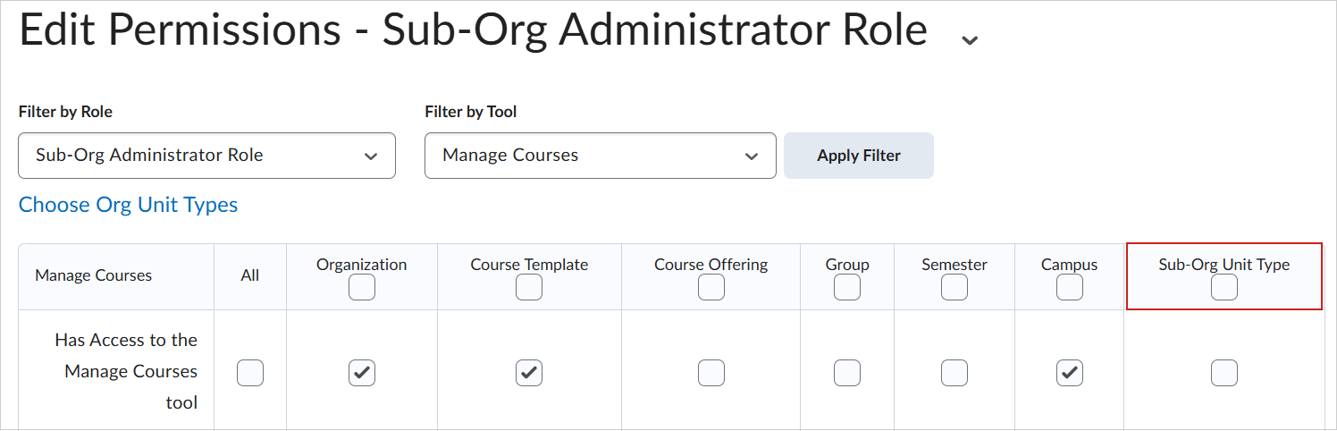Check the Campus column header checkbox
This screenshot has height=431, width=1337.
click(x=1070, y=287)
